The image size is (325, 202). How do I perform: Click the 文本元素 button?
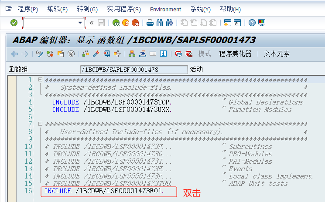click(277, 54)
